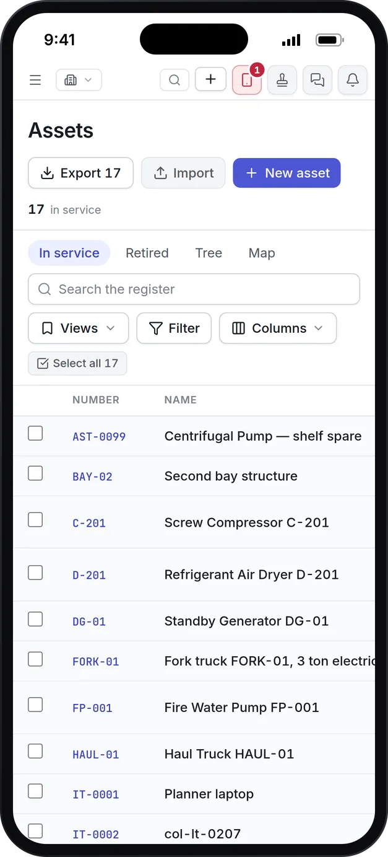Open the chat messages icon
Screen dimensions: 388x857
(x=317, y=80)
